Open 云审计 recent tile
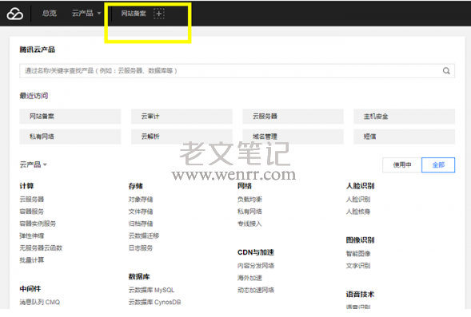The image size is (471, 317). point(182,117)
